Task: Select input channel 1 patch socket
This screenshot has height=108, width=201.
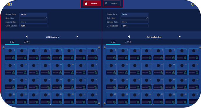Action: 10,51
